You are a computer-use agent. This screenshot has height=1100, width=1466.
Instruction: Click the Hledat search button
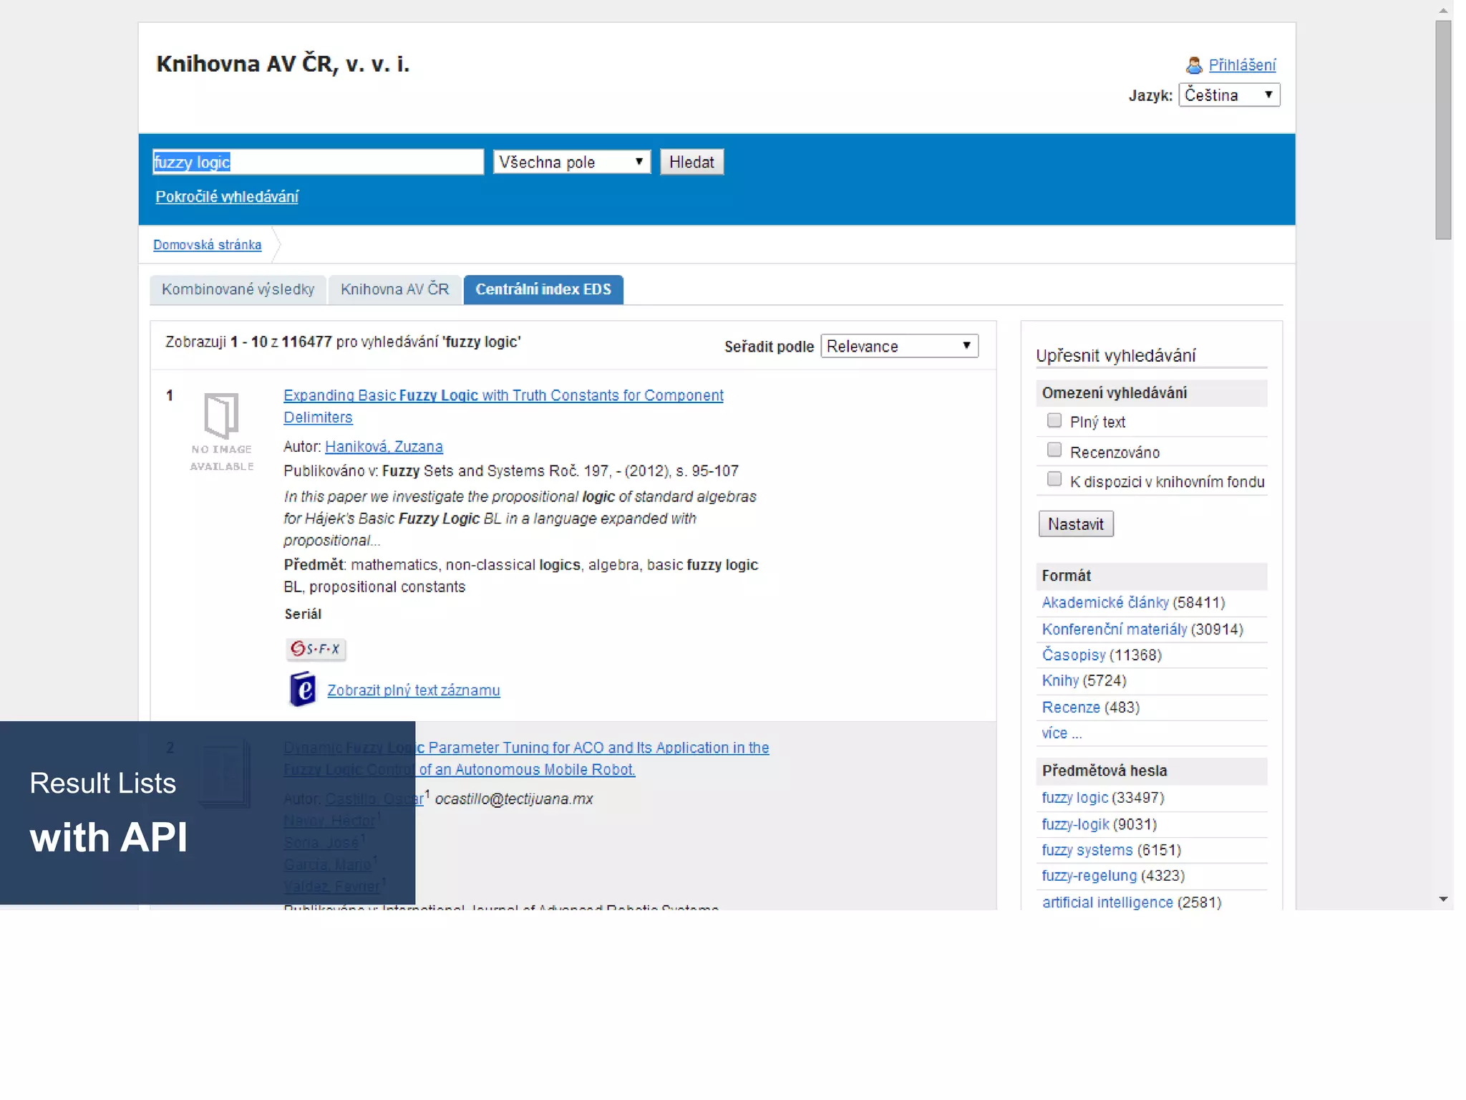(691, 162)
